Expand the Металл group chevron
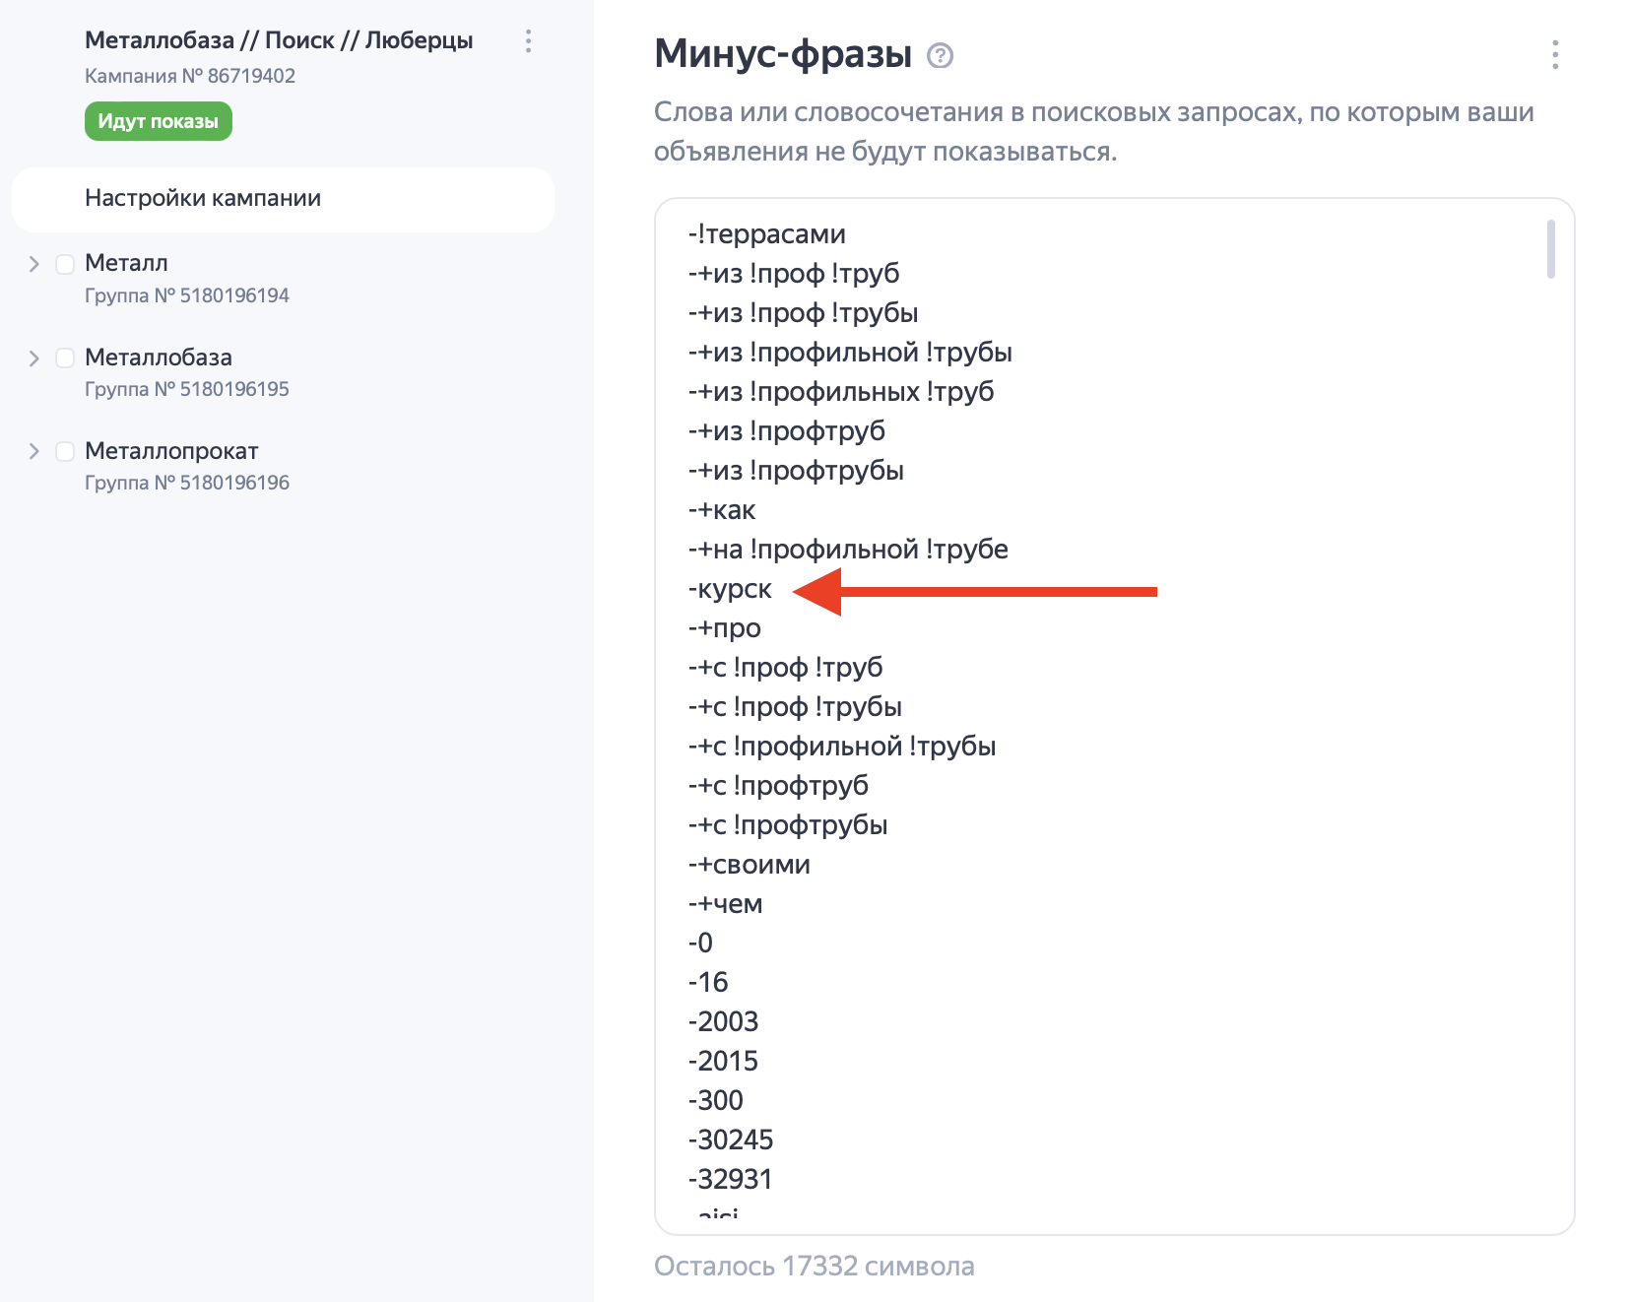Viewport: 1631px width, 1302px height. (x=34, y=264)
